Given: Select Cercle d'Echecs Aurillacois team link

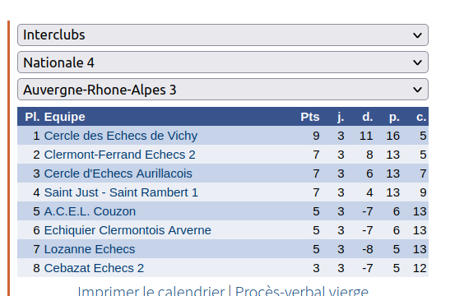Looking at the screenshot, I should [118, 173].
